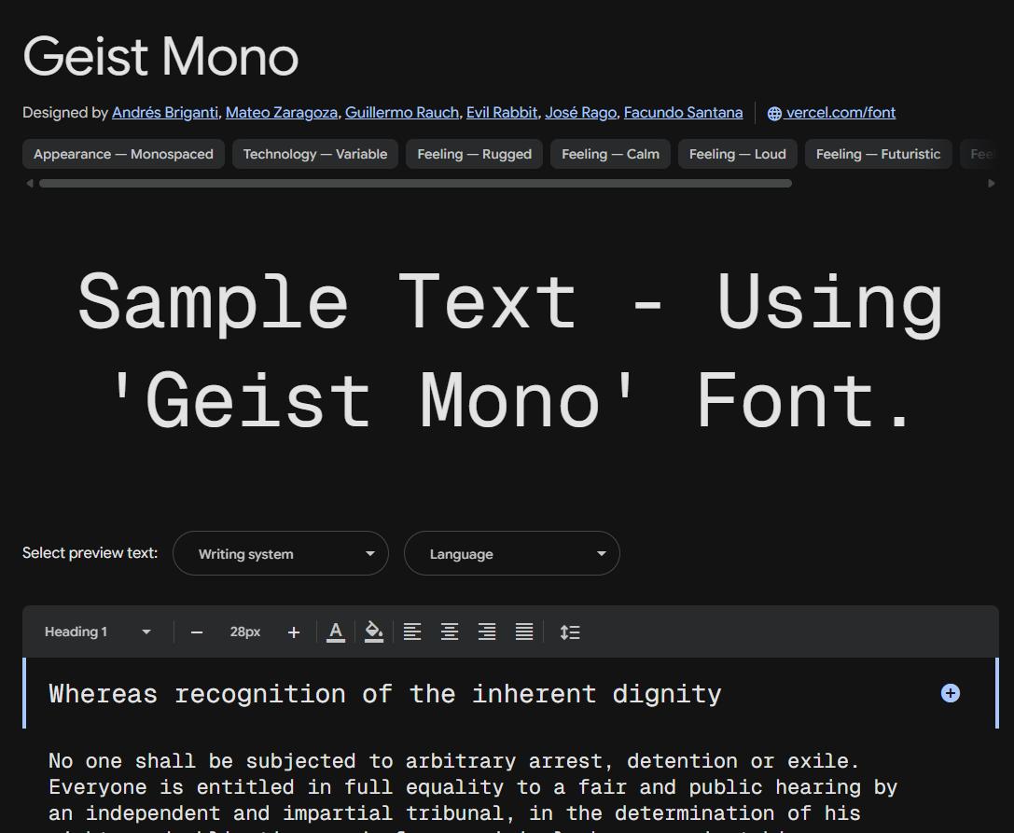Align text left
The image size is (1014, 833).
pyautogui.click(x=412, y=632)
